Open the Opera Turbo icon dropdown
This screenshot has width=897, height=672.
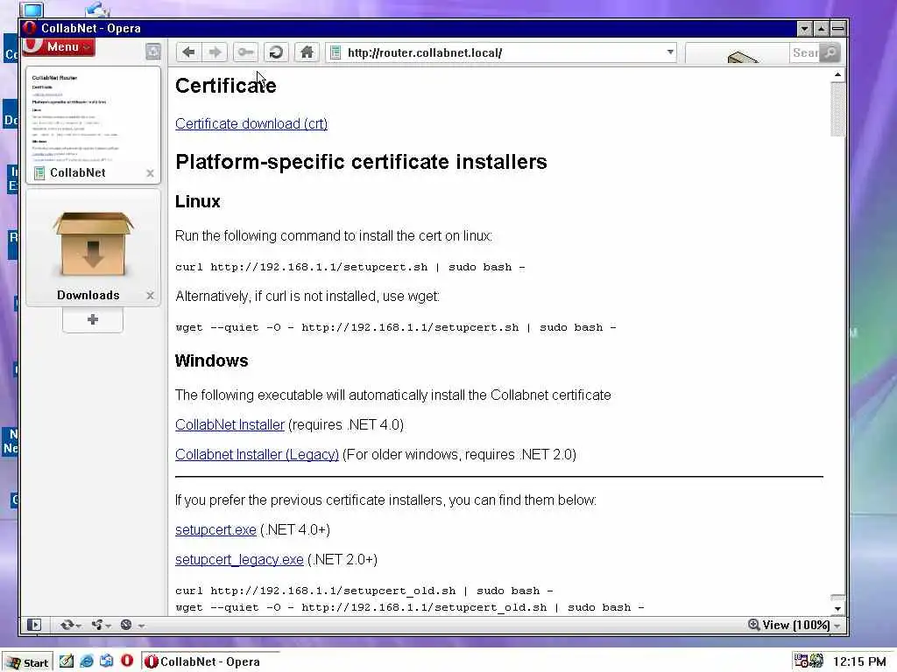click(x=131, y=625)
